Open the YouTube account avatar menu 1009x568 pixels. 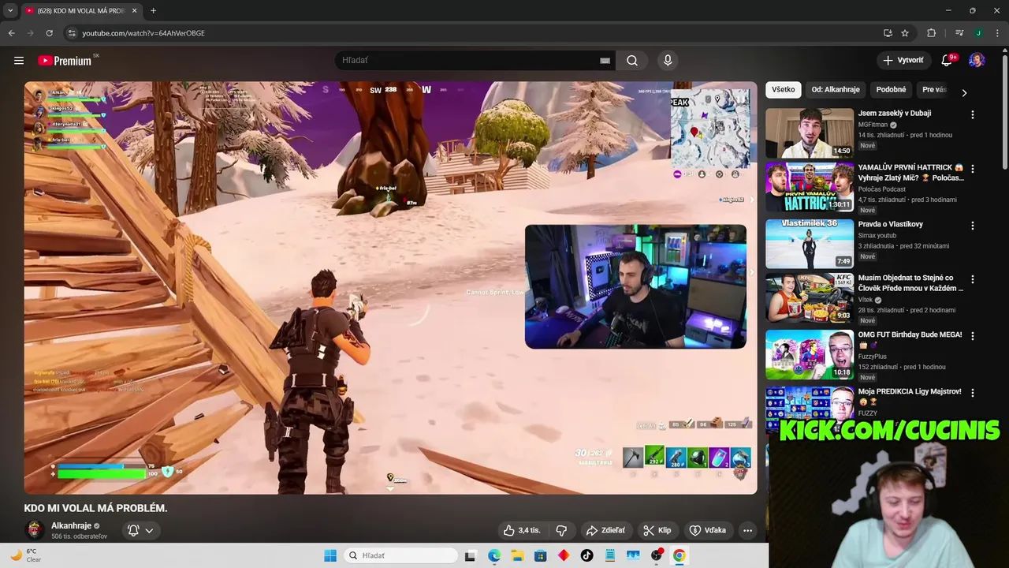[977, 61]
